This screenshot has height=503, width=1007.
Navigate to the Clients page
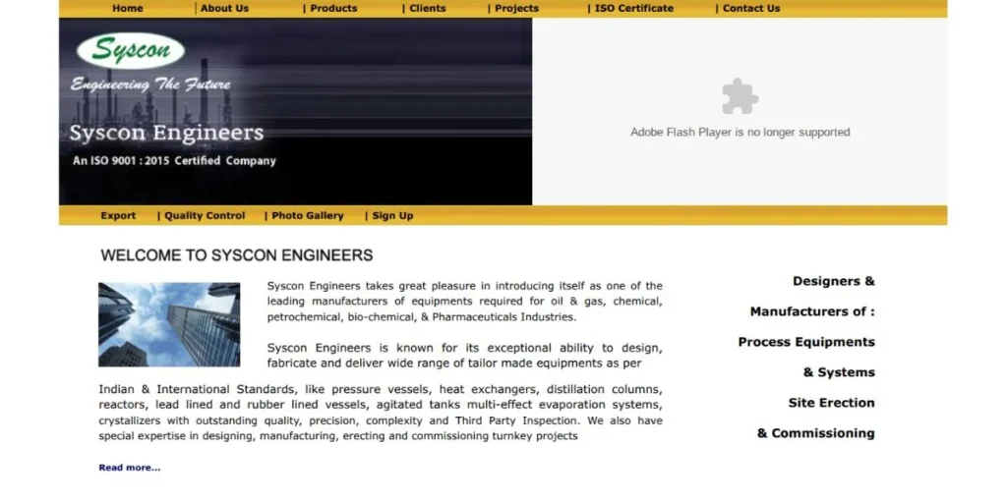427,8
